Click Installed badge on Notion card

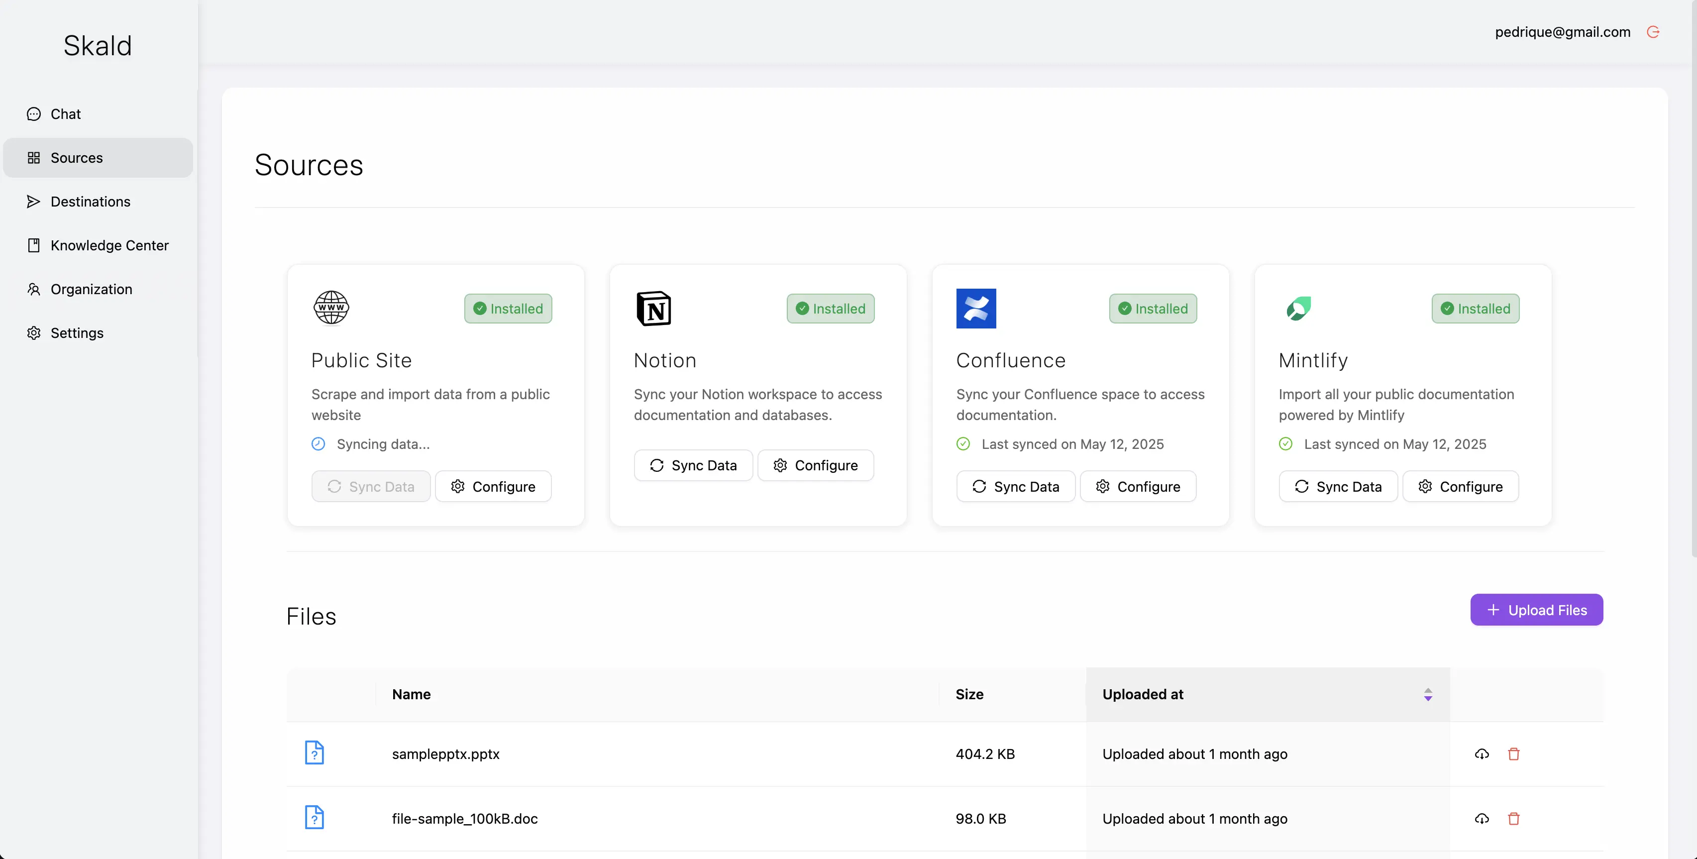[830, 308]
